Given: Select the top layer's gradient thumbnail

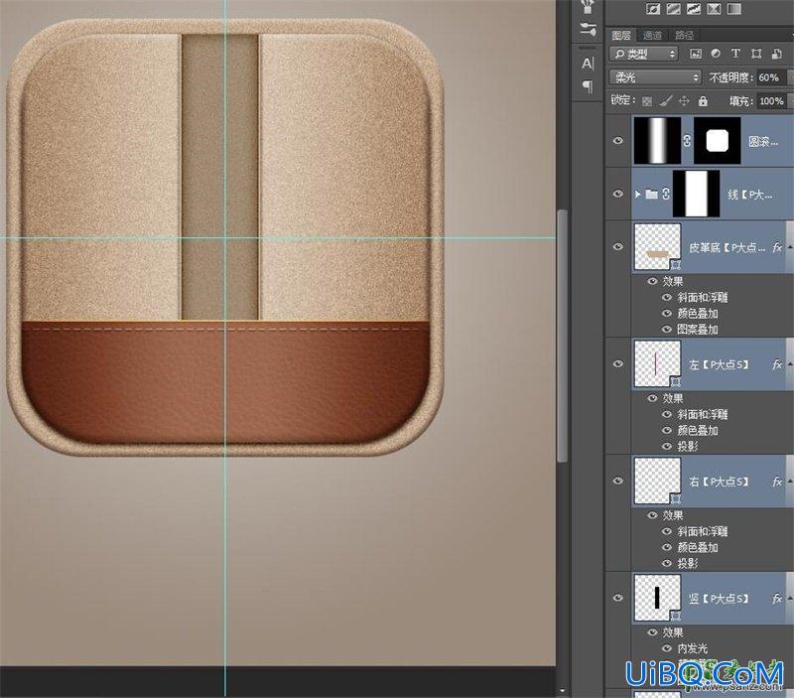Looking at the screenshot, I should (657, 140).
